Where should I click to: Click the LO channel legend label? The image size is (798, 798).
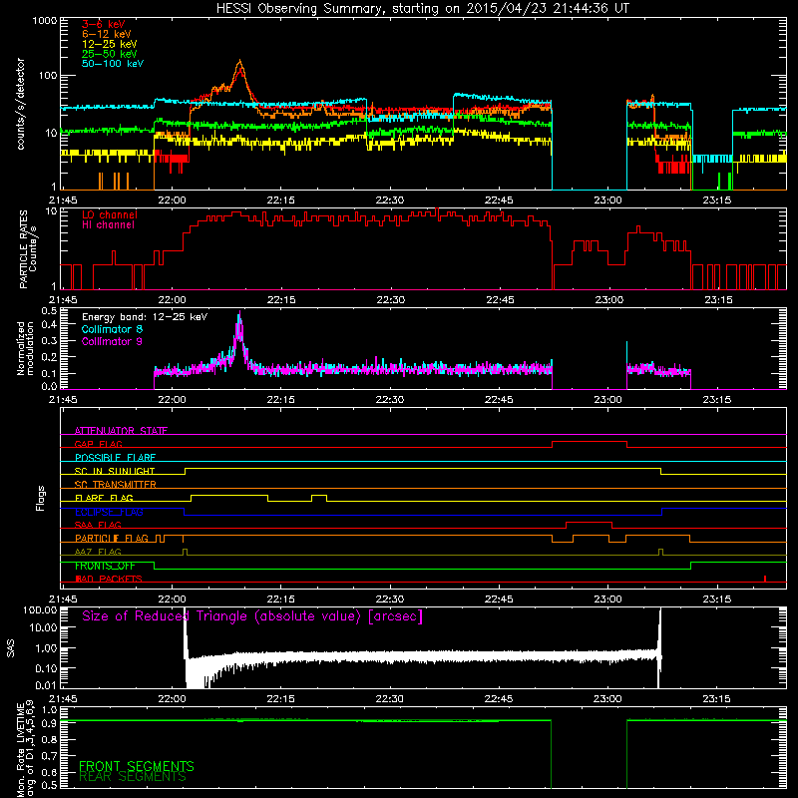pos(110,214)
